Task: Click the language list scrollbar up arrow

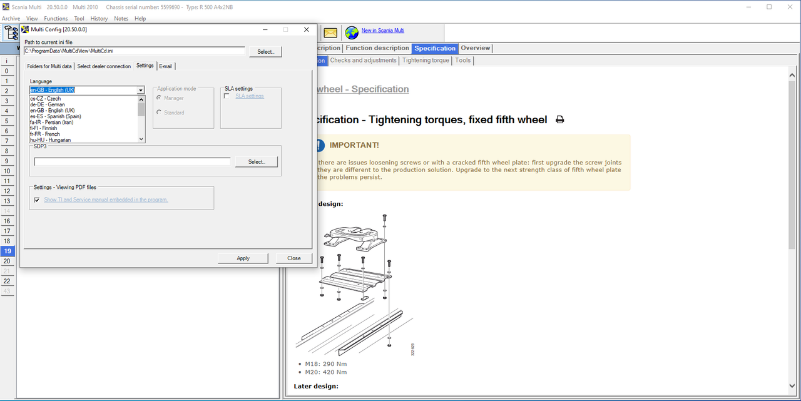Action: pos(141,98)
